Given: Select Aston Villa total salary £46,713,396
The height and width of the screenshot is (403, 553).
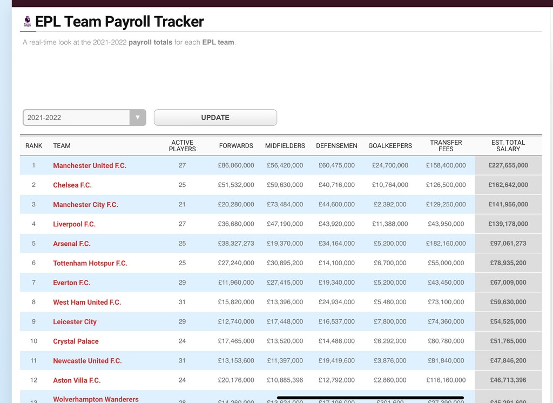Looking at the screenshot, I should (x=508, y=380).
